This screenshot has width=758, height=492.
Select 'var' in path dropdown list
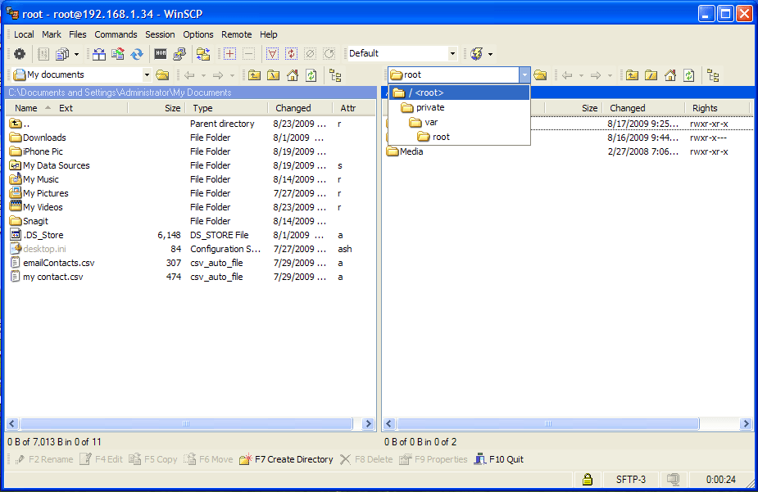coord(459,122)
